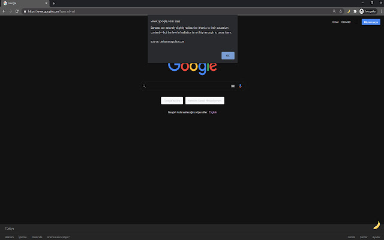Open the Extensions puzzle-piece menu
This screenshot has height=240, width=384.
[355, 11]
